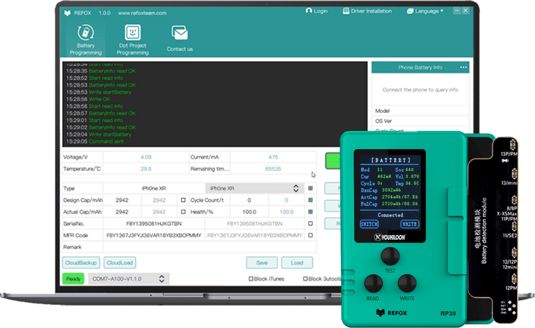Toggle the Health percent row checkbox
This screenshot has height=328, width=535.
310,212
